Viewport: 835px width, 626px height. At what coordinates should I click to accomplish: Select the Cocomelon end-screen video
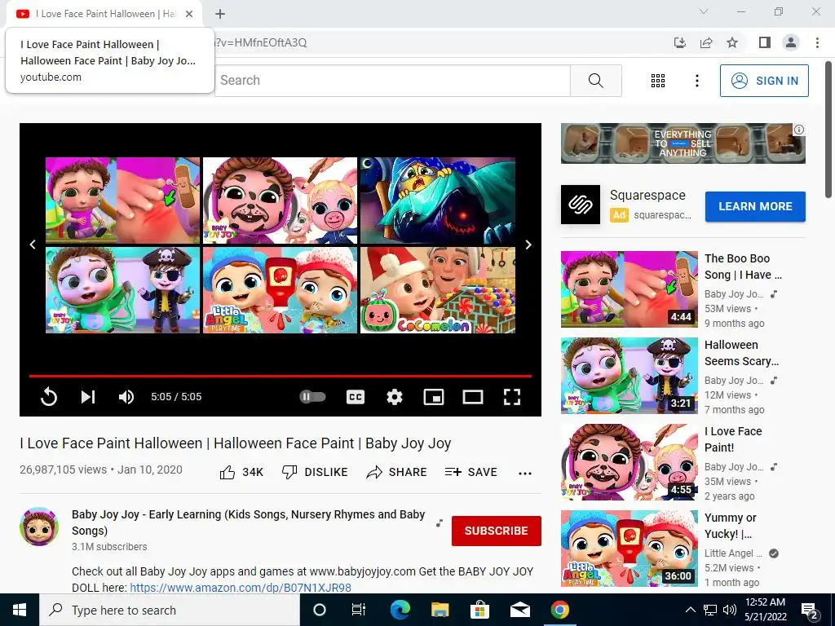pos(438,290)
